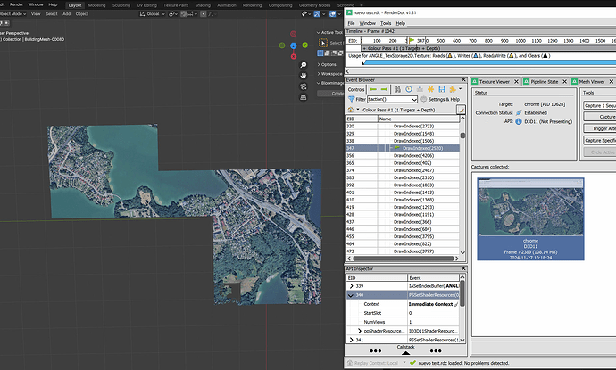
Task: Go to next event with green right arrow
Action: coord(384,89)
